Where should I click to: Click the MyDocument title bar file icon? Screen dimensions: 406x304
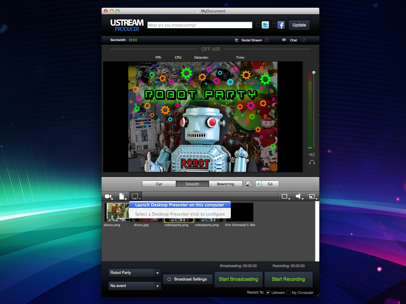[197, 11]
